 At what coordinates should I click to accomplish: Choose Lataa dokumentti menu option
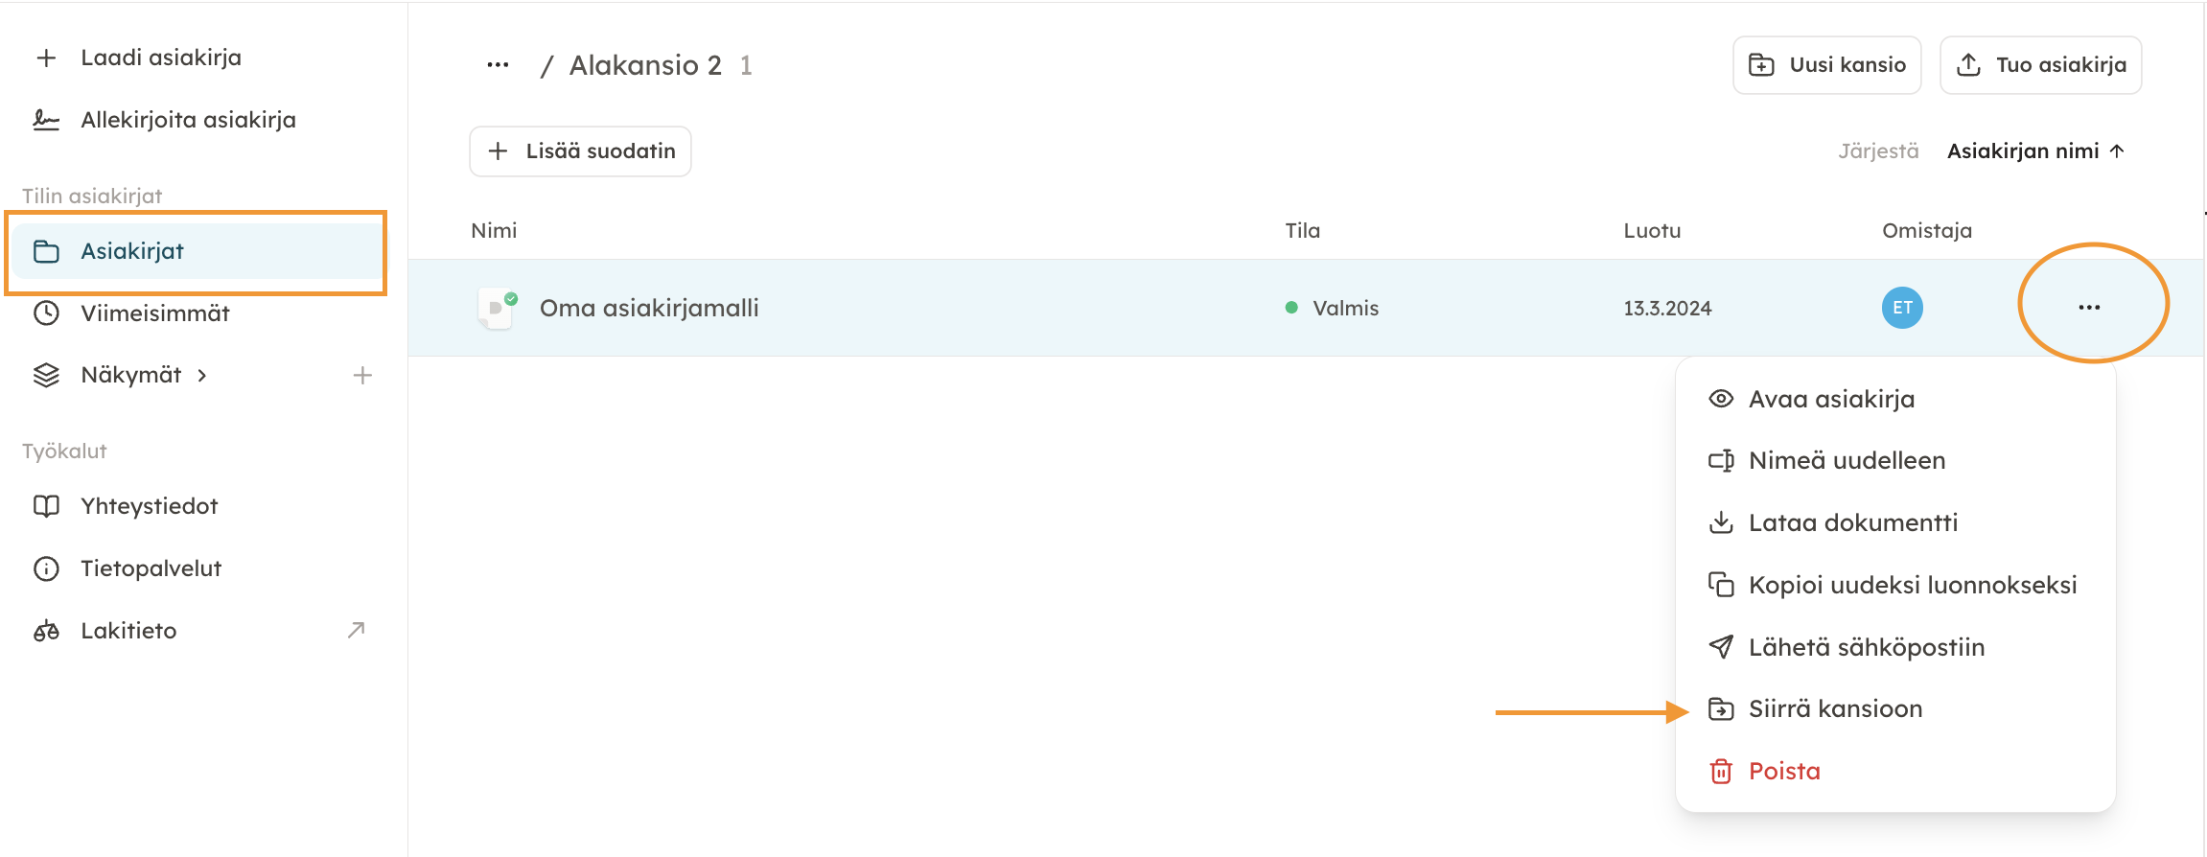pos(1852,523)
